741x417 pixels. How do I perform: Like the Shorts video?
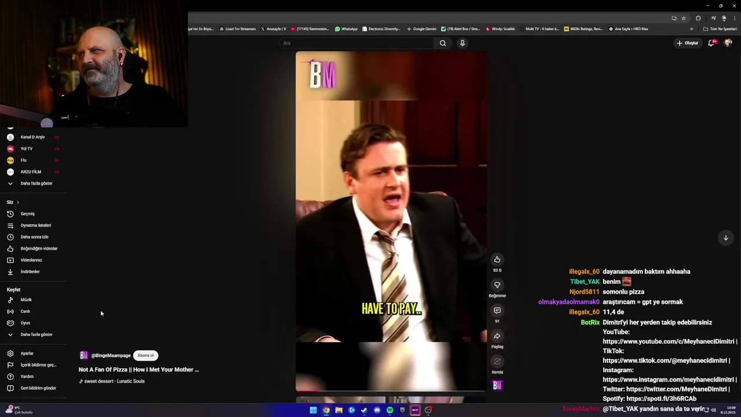point(497,259)
